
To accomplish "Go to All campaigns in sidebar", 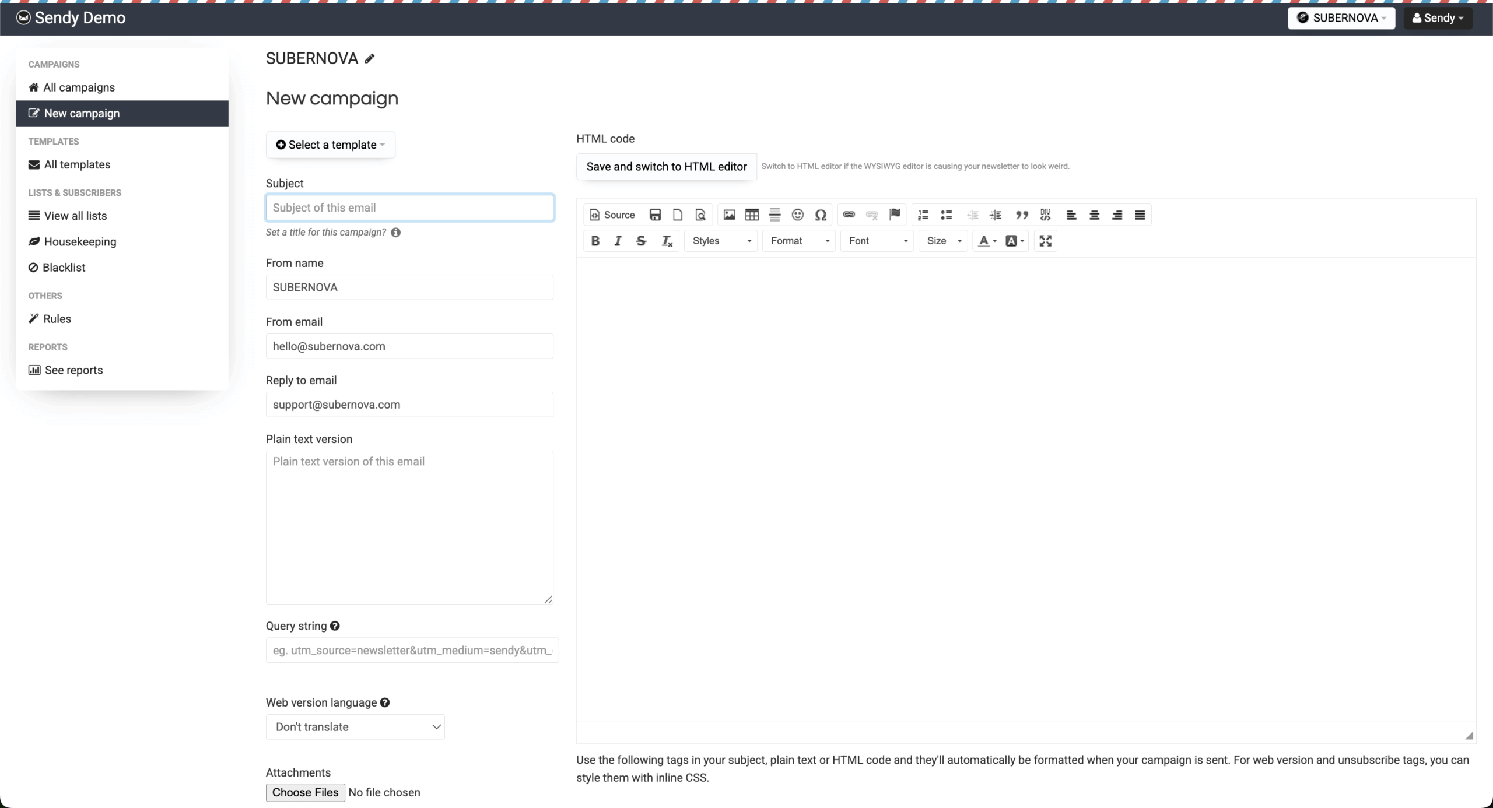I will [79, 87].
